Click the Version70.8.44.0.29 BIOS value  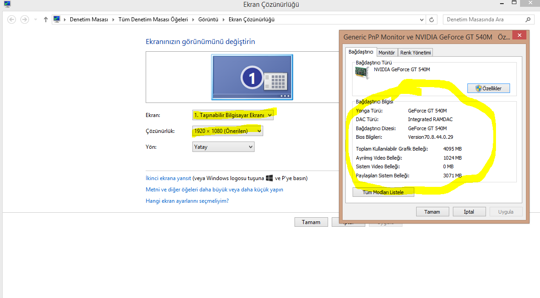[x=431, y=137]
